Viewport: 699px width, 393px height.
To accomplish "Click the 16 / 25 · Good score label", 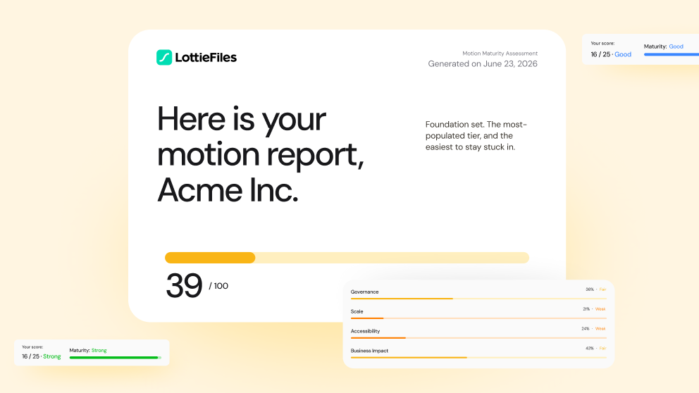I will (x=611, y=54).
